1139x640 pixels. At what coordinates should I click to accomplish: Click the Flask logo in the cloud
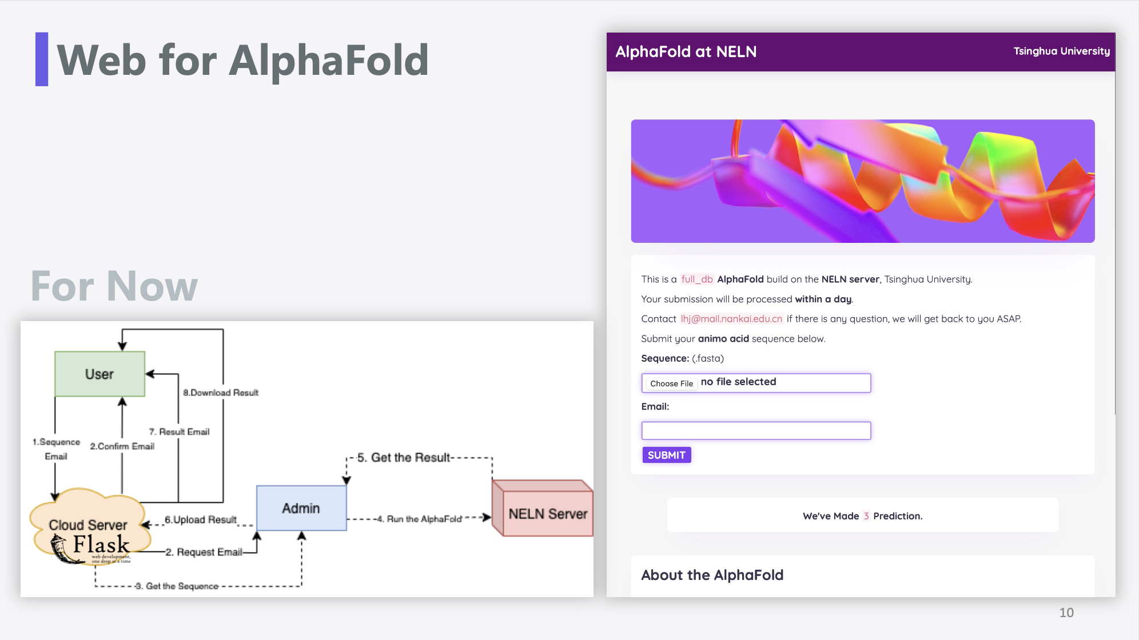pyautogui.click(x=91, y=549)
